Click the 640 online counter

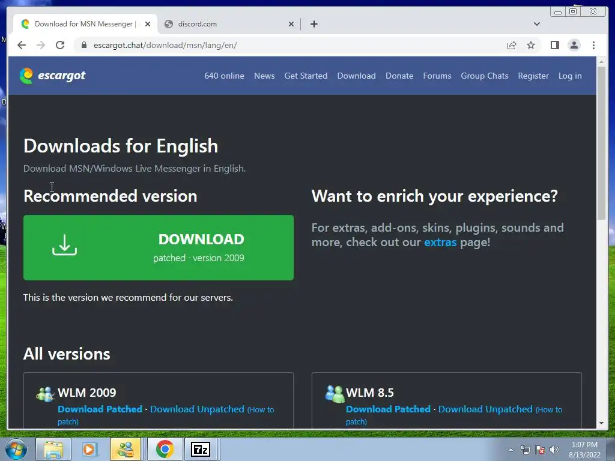pyautogui.click(x=224, y=76)
